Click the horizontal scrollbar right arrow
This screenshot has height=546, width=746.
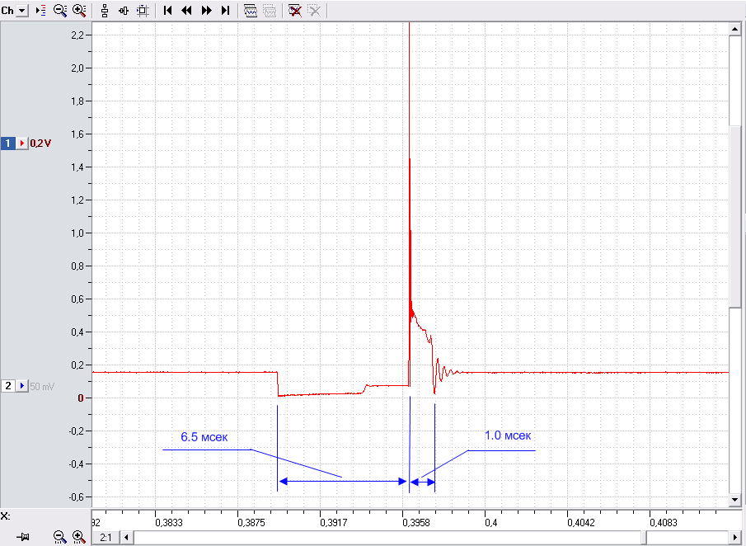(x=734, y=538)
